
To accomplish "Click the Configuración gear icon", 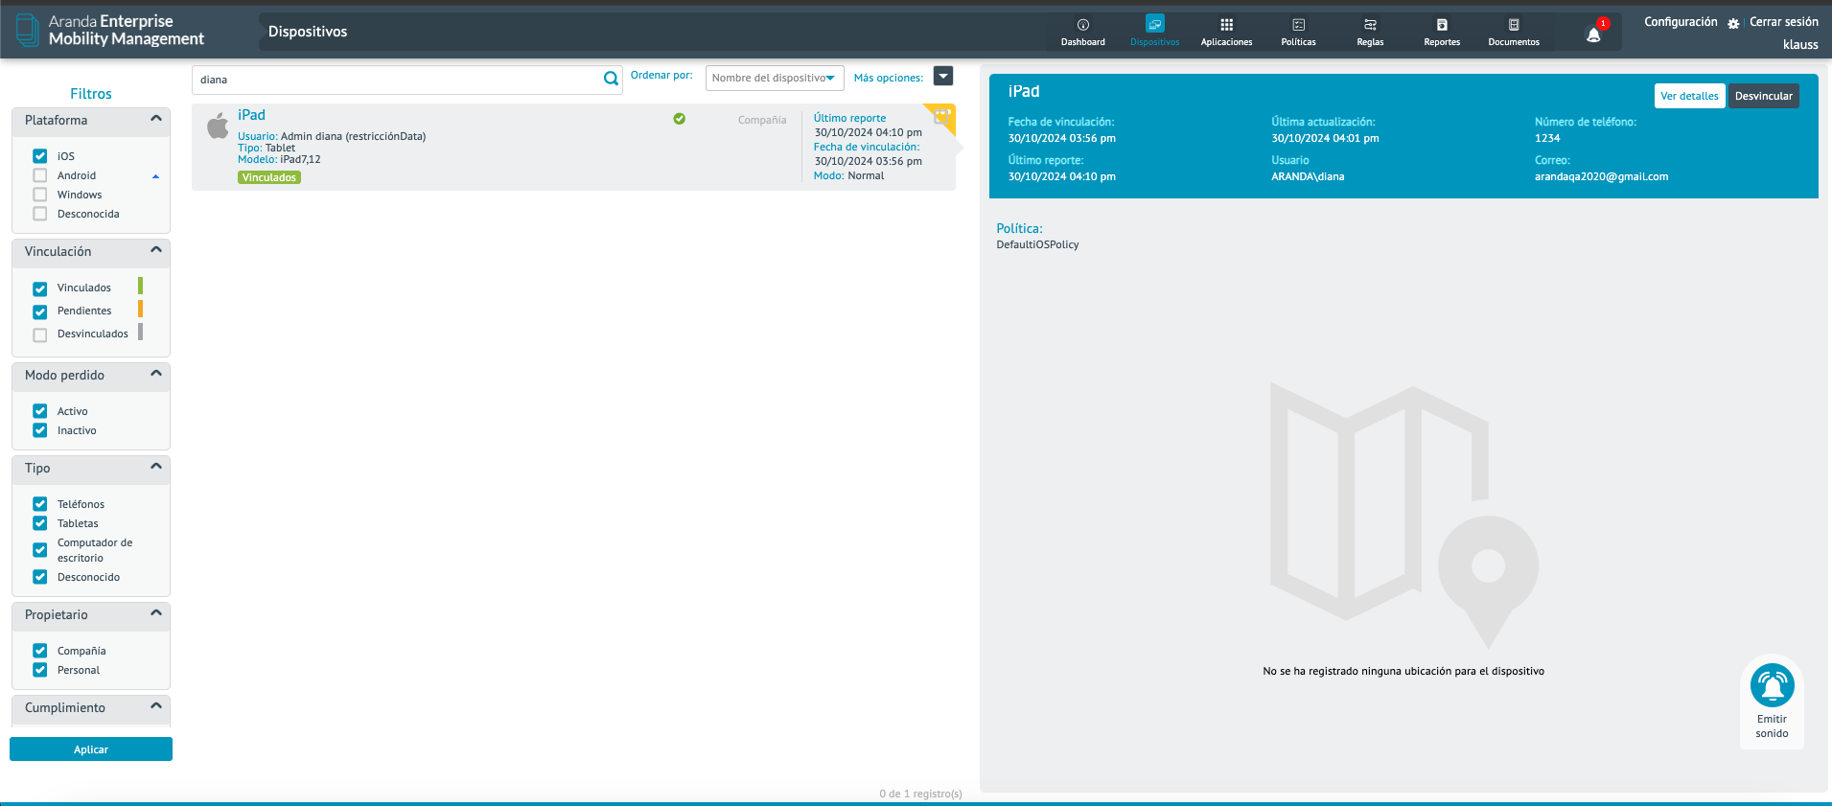I will click(x=1733, y=23).
